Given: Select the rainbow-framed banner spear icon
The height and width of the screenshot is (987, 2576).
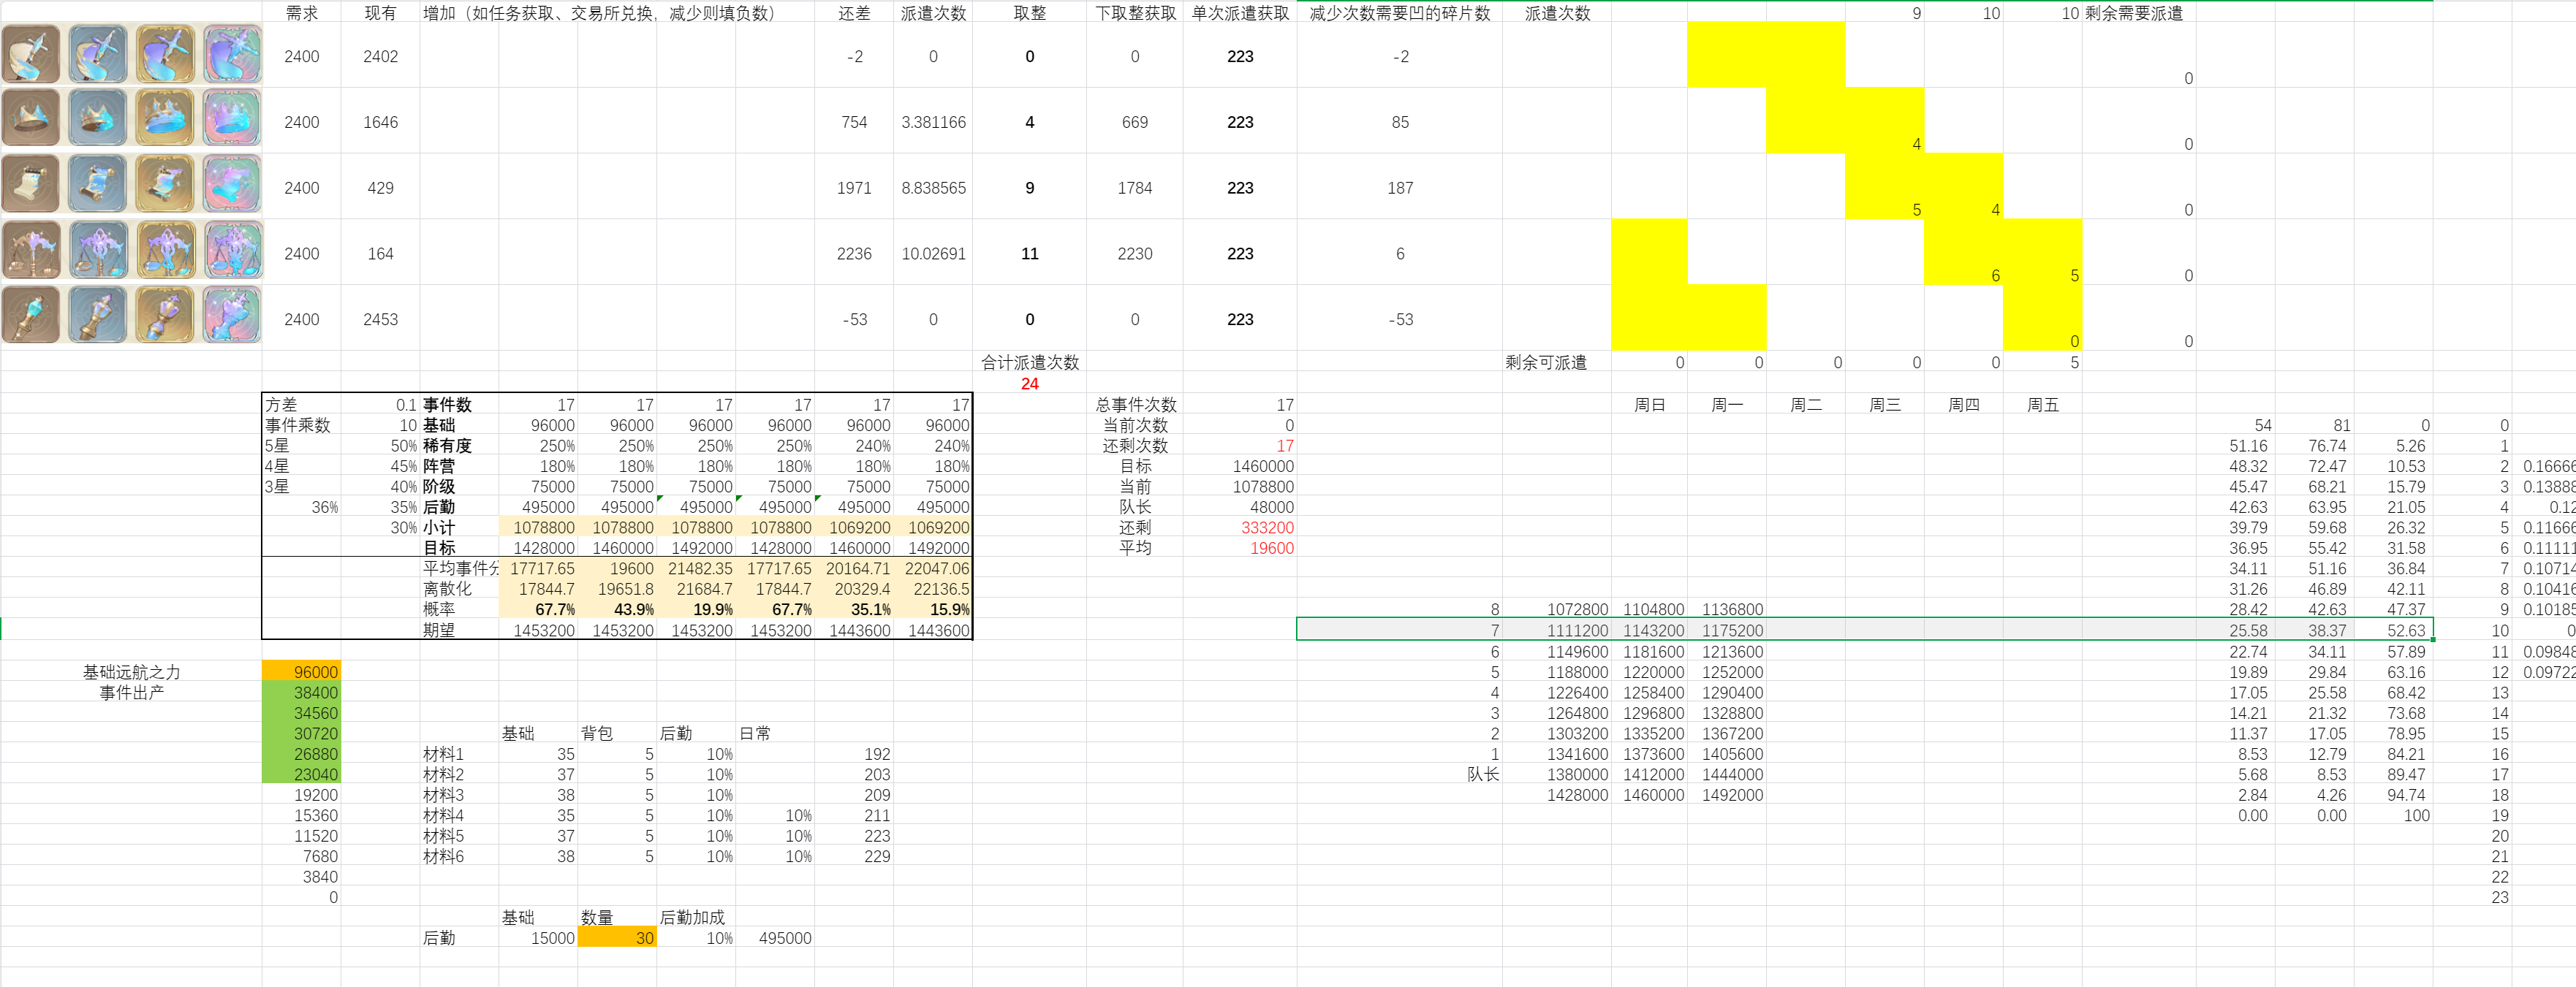Looking at the screenshot, I should (233, 54).
